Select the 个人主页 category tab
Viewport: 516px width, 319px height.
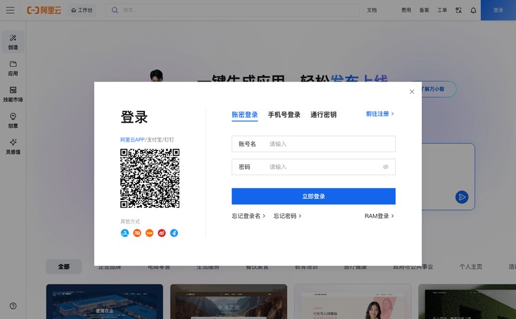click(x=471, y=266)
